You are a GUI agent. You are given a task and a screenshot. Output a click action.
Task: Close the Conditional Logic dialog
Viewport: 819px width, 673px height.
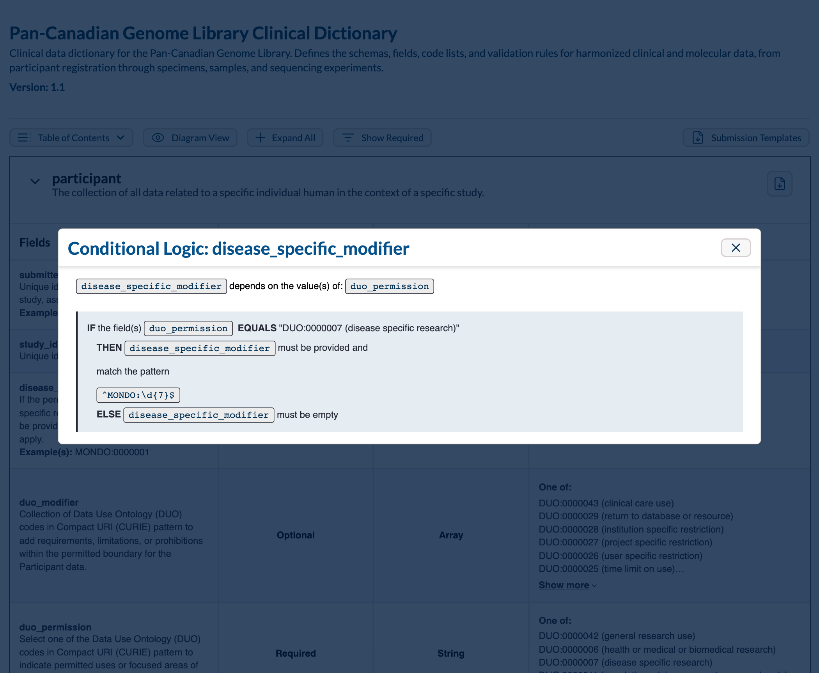pyautogui.click(x=736, y=248)
